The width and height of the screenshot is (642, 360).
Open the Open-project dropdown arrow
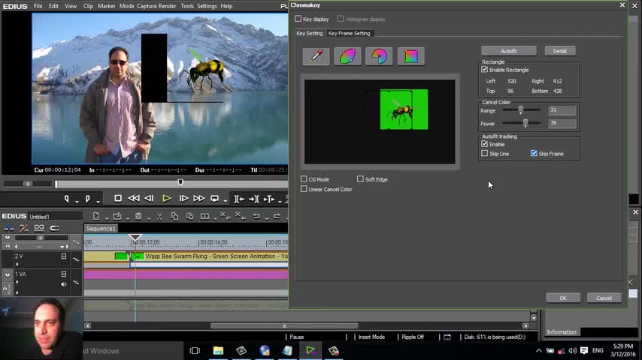[x=128, y=218]
